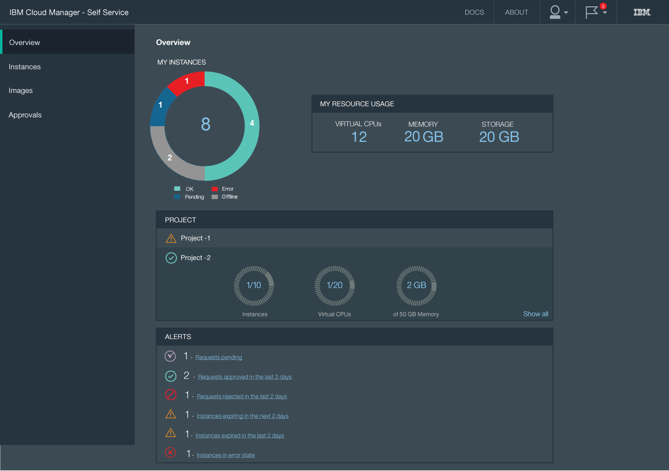Collapse the Project -2 row
Image resolution: width=669 pixels, height=471 pixels.
(x=195, y=258)
